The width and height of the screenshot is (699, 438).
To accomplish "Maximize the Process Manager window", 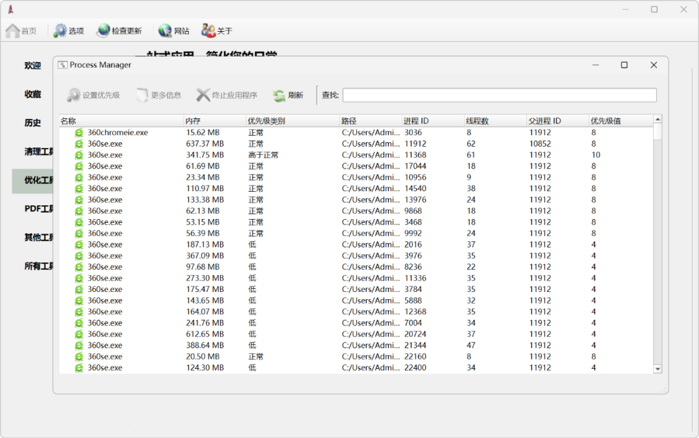I will [x=624, y=65].
